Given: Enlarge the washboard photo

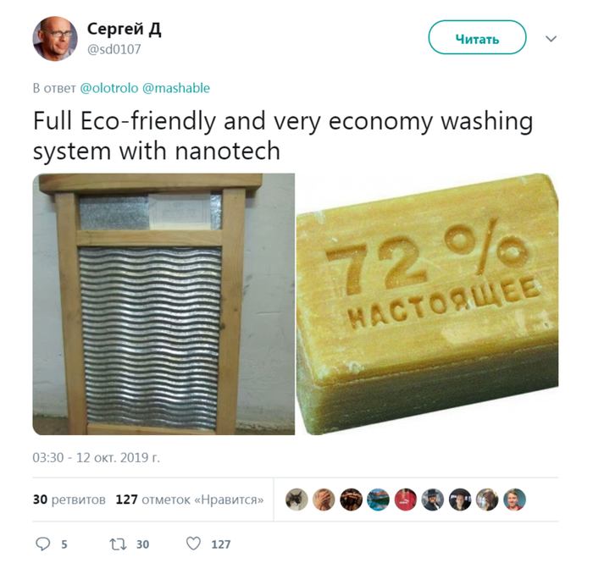Looking at the screenshot, I should click(163, 304).
